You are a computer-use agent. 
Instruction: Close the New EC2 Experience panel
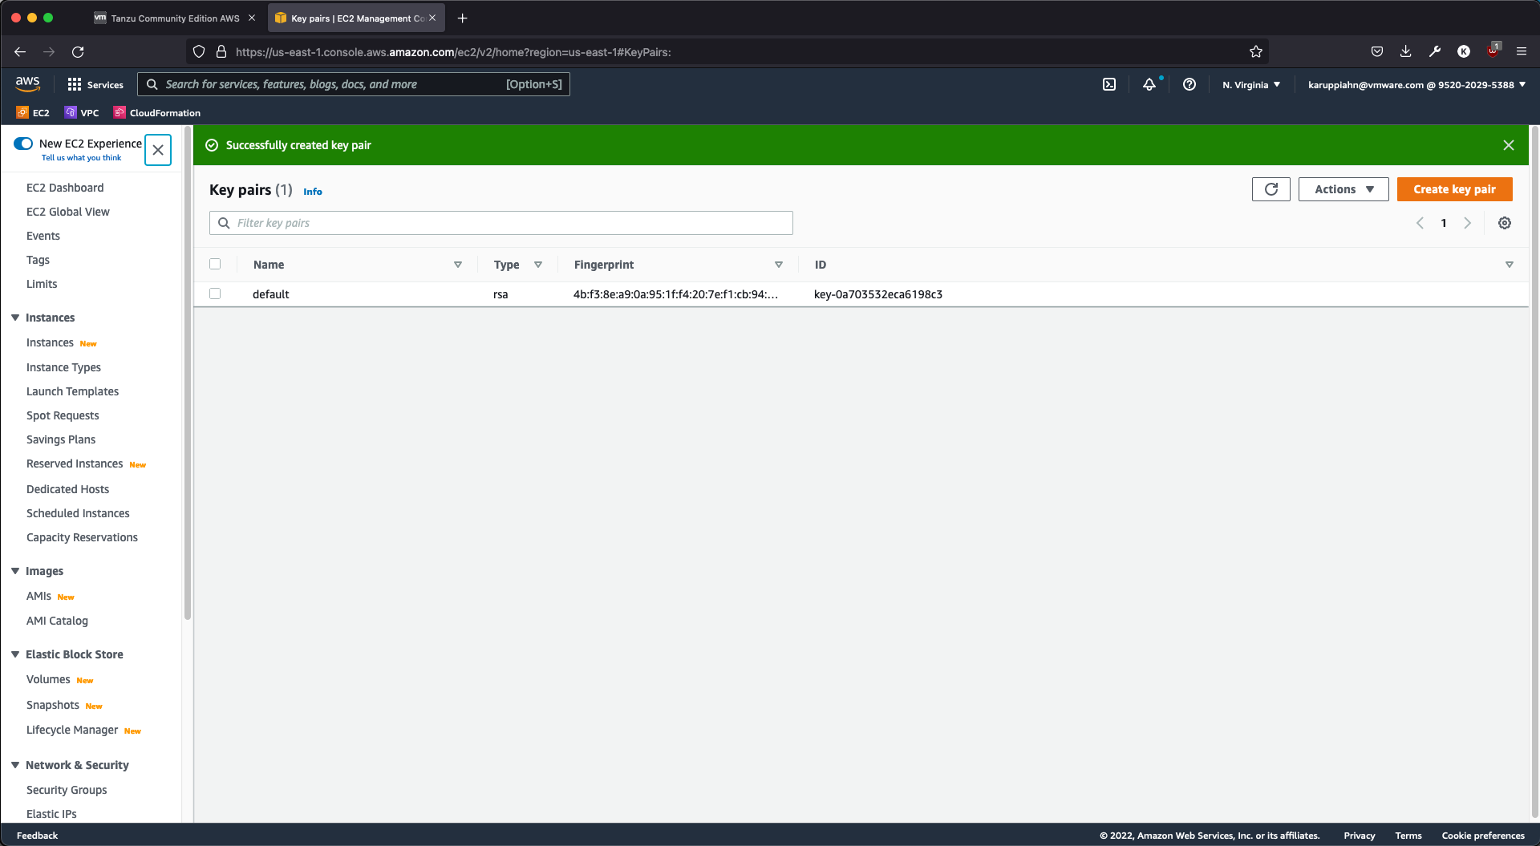158,150
